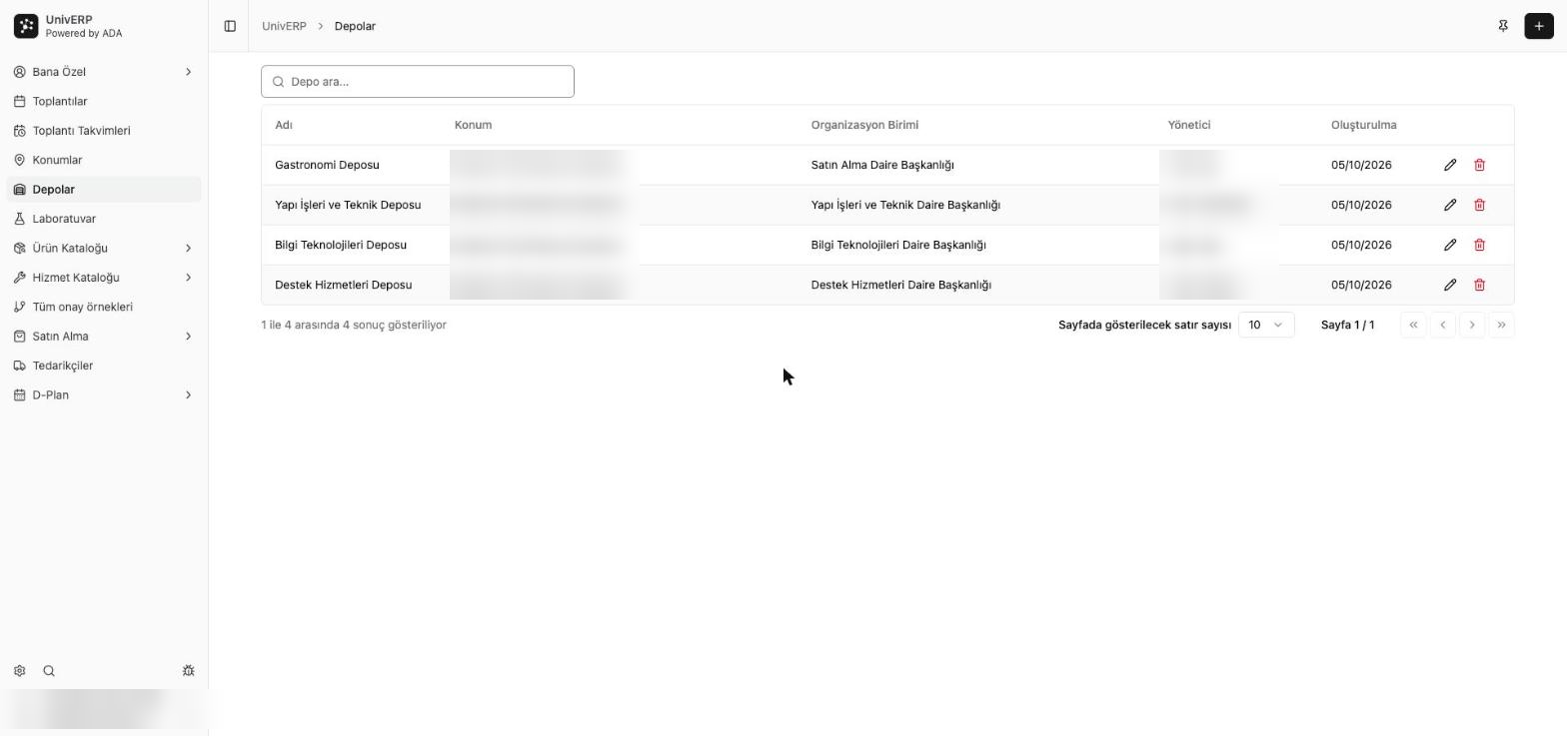Image resolution: width=1567 pixels, height=736 pixels.
Task: Open Laboratuvar in the sidebar
Action: 104,219
